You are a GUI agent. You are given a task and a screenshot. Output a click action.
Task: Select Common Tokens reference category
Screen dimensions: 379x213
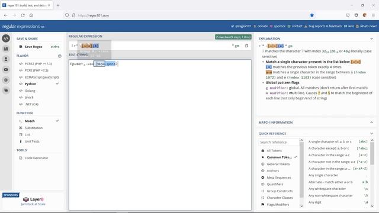[x=280, y=157]
